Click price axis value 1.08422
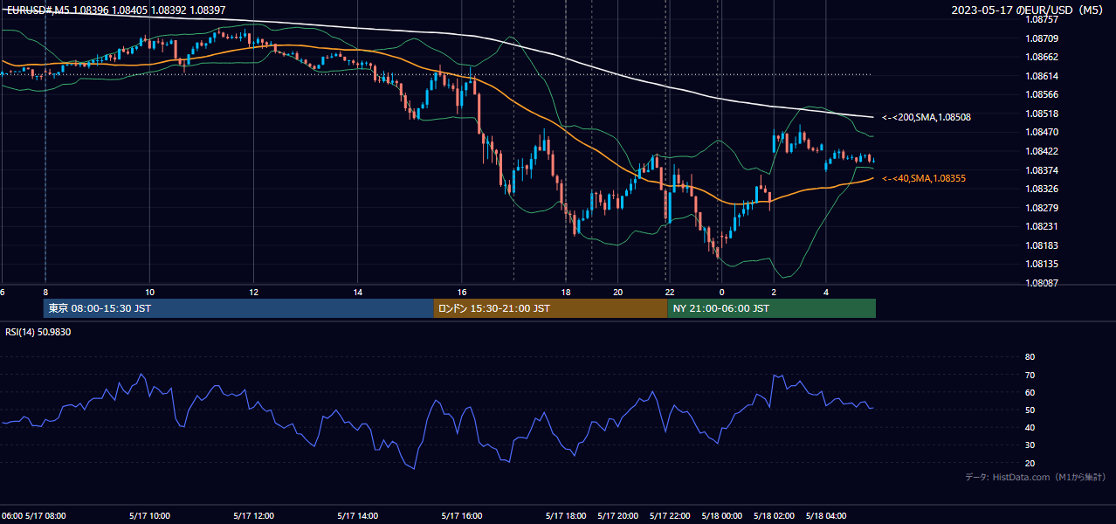Viewport: 1116px width, 524px height. (x=1042, y=151)
